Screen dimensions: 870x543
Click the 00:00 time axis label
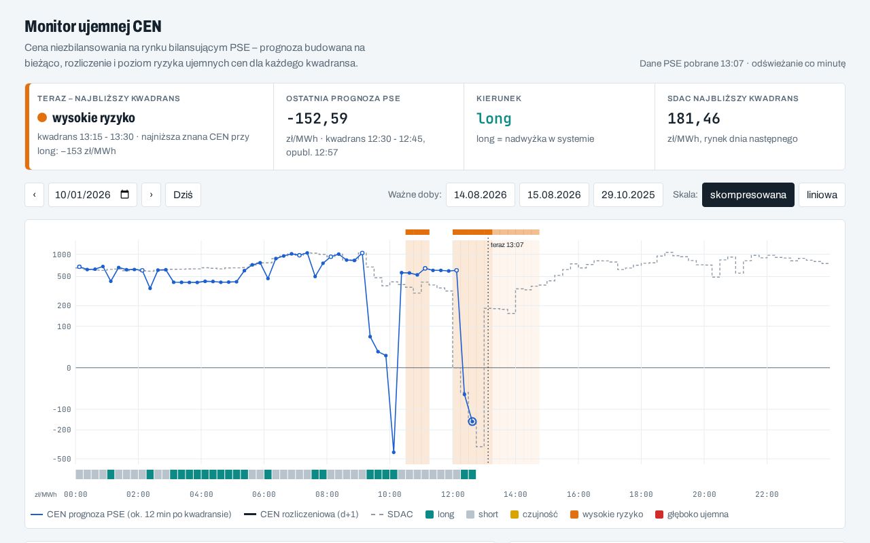click(x=75, y=494)
